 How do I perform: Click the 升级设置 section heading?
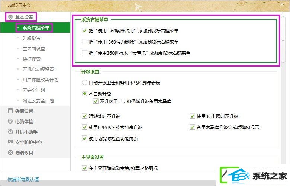[x=90, y=71]
